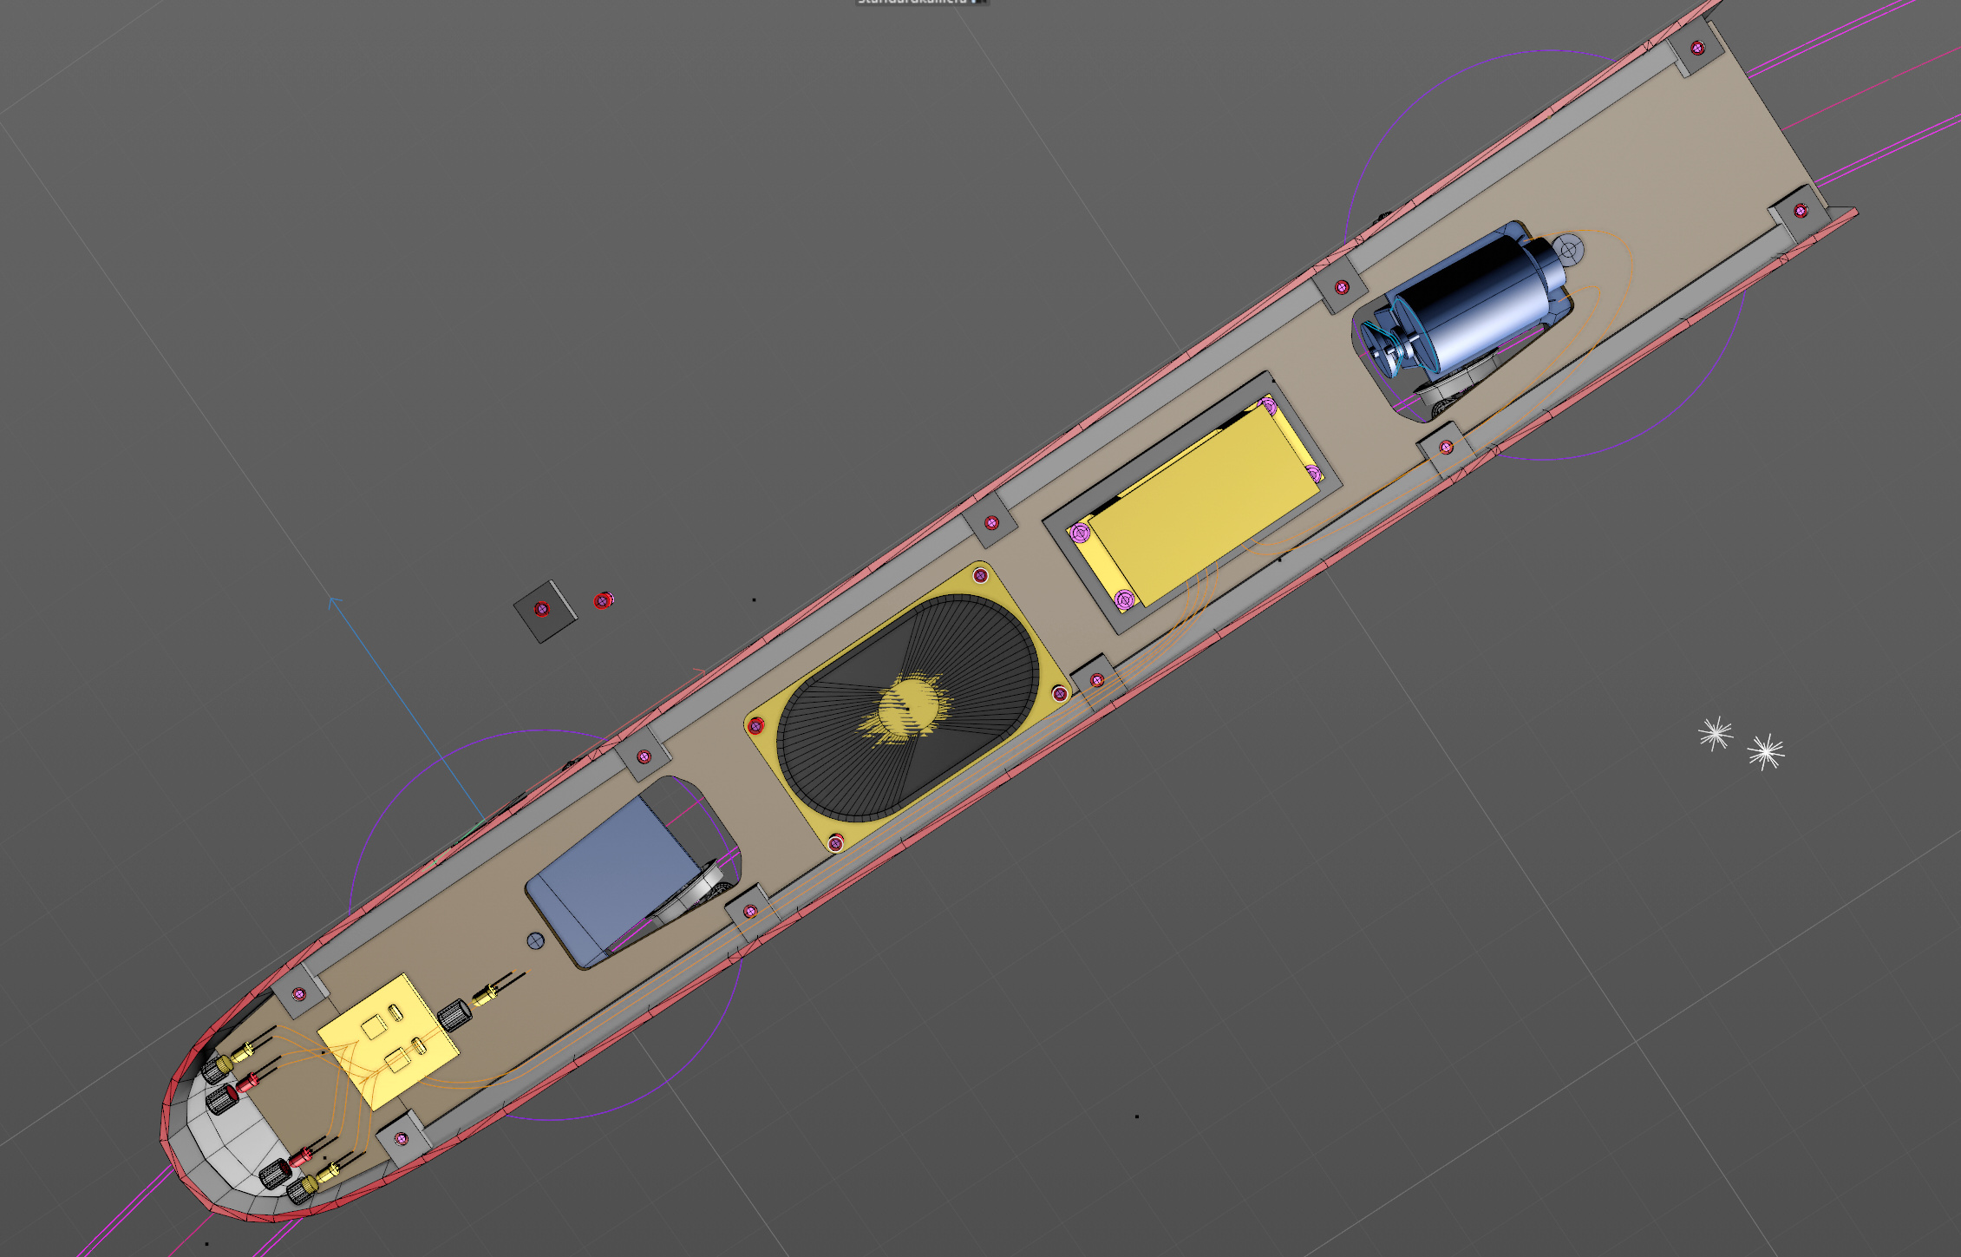Image resolution: width=1961 pixels, height=1257 pixels.
Task: Select the left starburst light object
Action: click(x=1716, y=734)
